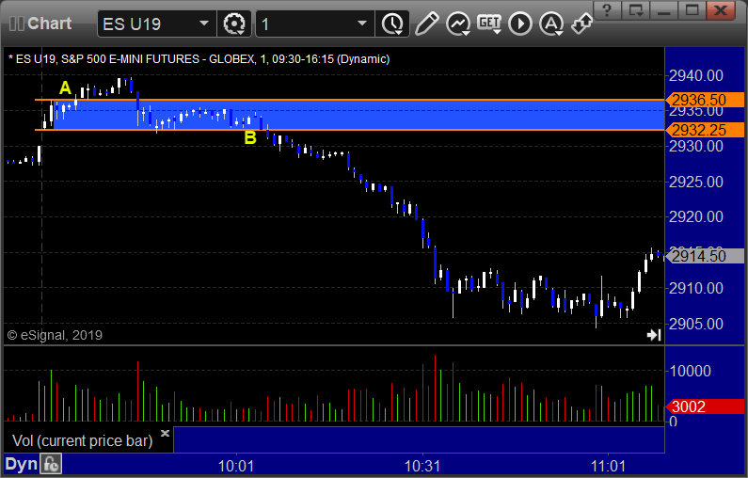Click the 10:01 time axis label
The width and height of the screenshot is (748, 478).
pyautogui.click(x=236, y=466)
